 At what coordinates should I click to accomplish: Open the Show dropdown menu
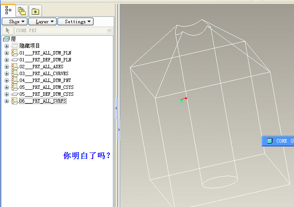pos(15,21)
